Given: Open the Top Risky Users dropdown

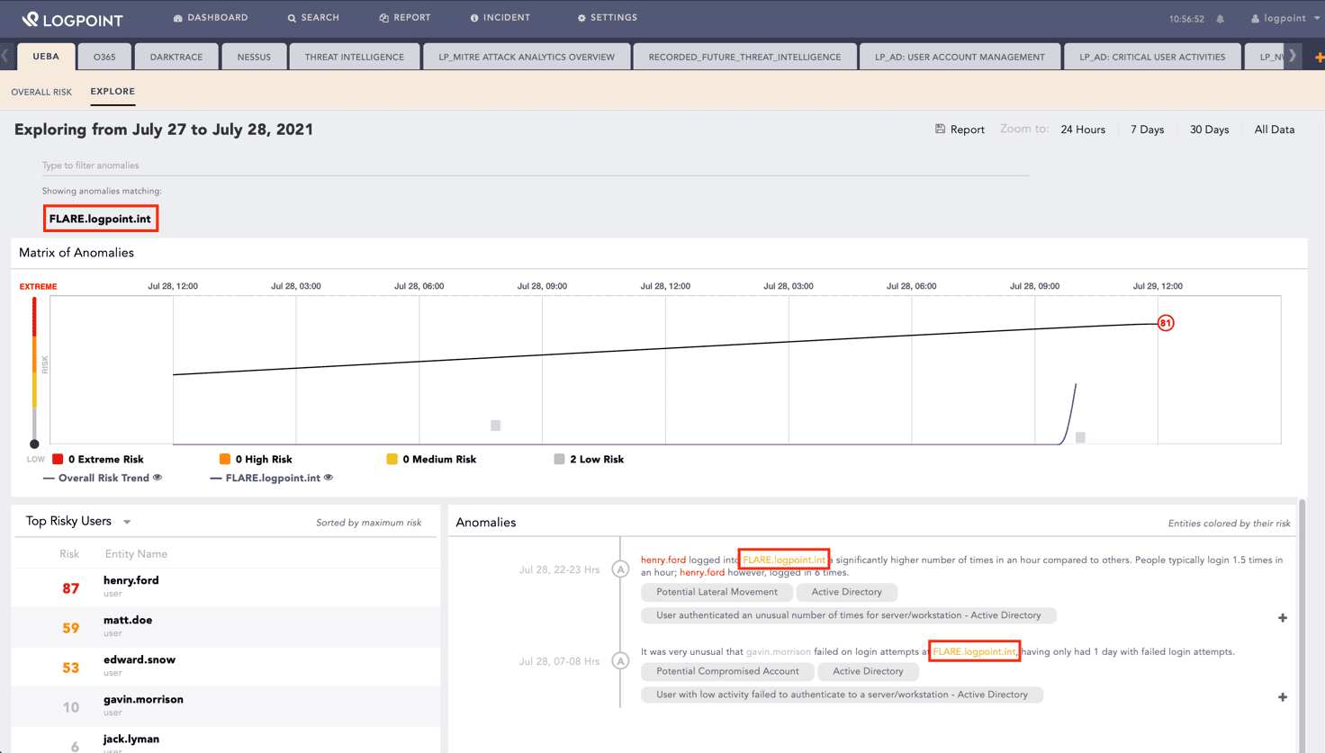Looking at the screenshot, I should coord(127,522).
